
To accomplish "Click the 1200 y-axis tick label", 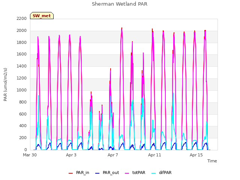I will pyautogui.click(x=22, y=78).
